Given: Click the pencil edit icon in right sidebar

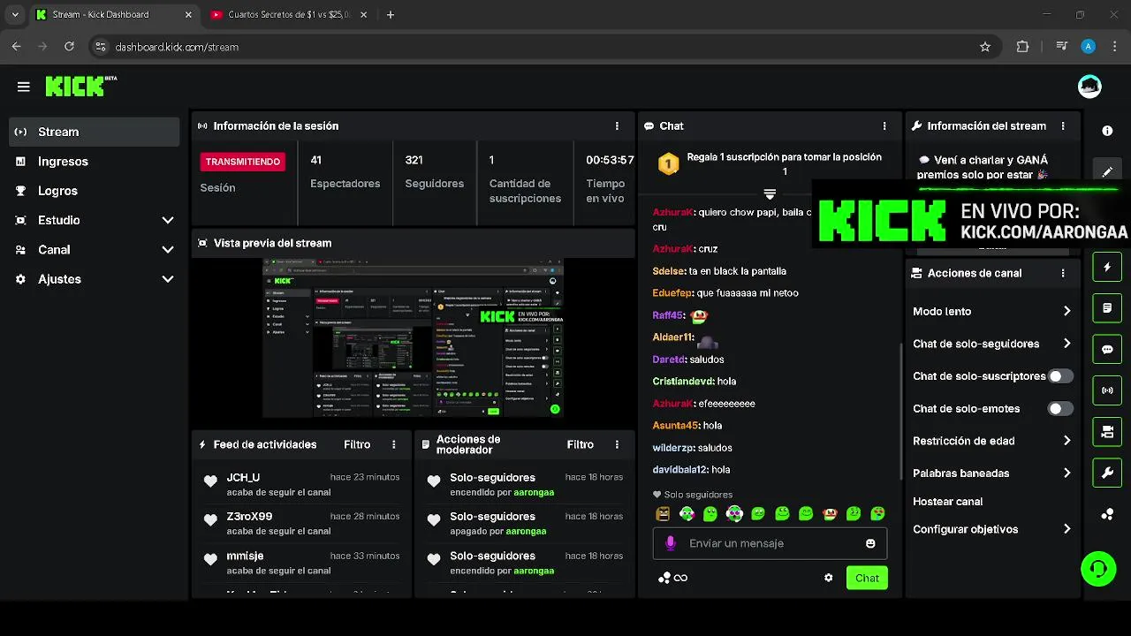Looking at the screenshot, I should point(1107,171).
